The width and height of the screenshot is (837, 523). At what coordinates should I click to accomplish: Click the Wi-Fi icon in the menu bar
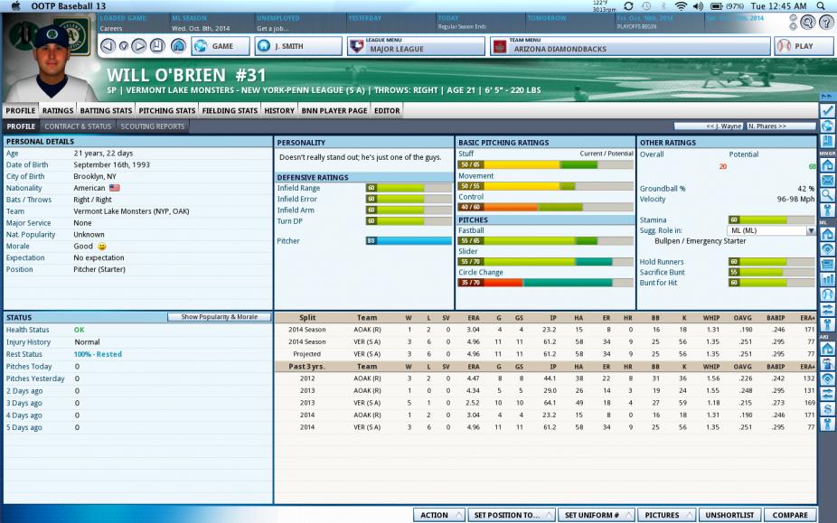(681, 5)
